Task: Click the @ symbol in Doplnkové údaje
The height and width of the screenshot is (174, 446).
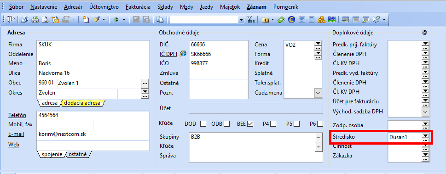Action: [425, 32]
